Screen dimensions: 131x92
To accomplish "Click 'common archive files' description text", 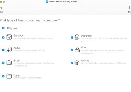I will coord(104,63).
